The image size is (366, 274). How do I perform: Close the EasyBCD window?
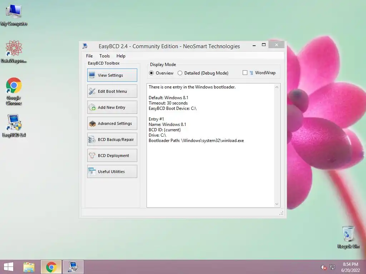(276, 45)
